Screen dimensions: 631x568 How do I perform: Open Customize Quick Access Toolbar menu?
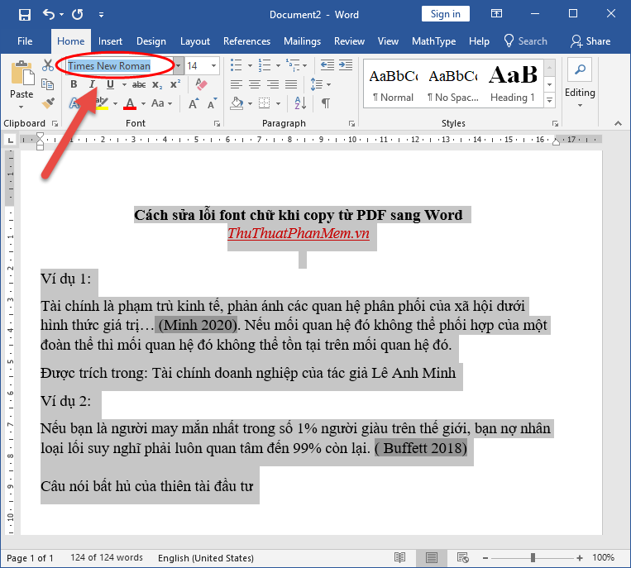pos(102,15)
